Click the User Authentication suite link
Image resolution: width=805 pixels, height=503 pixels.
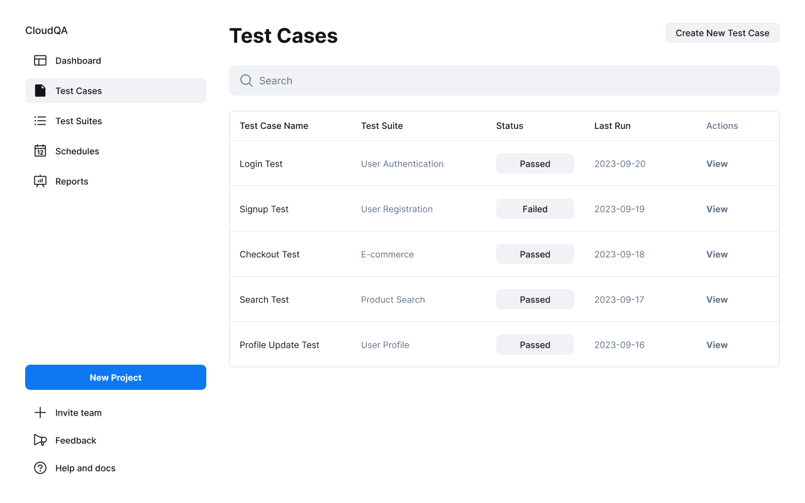pos(402,163)
